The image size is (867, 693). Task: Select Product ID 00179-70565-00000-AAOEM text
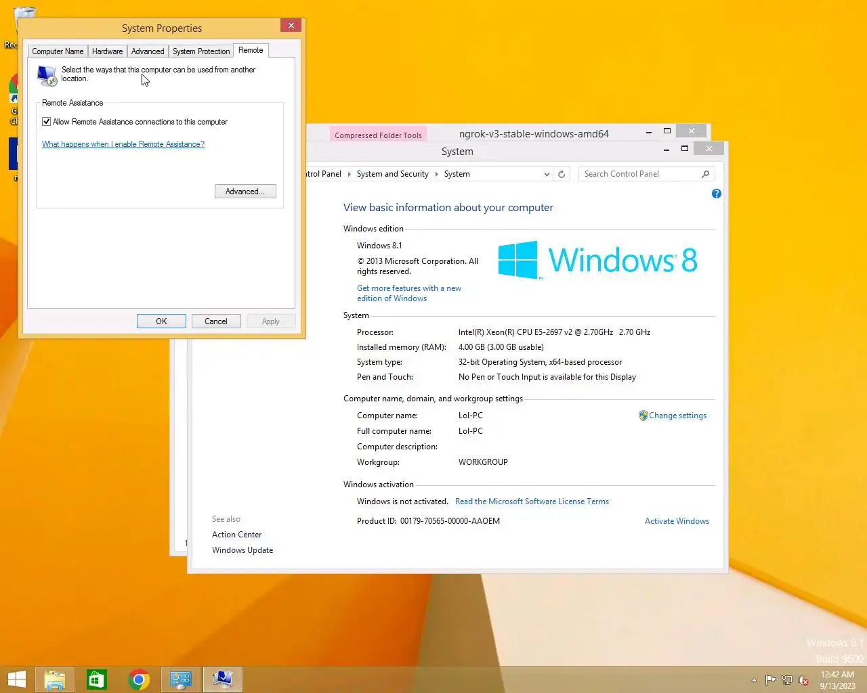tap(450, 521)
